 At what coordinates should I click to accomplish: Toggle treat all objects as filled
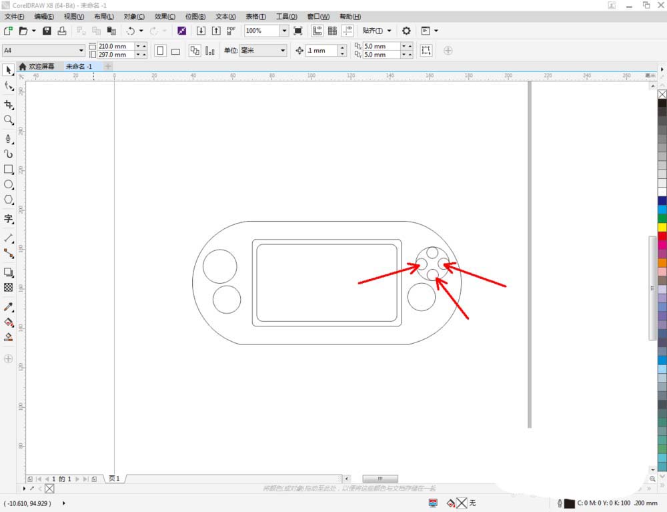pyautogui.click(x=426, y=50)
